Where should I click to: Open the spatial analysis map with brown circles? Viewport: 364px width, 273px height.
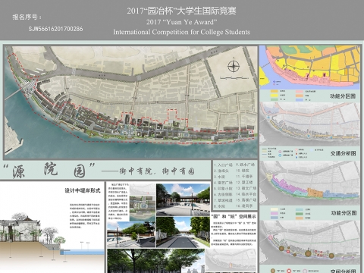309,243
